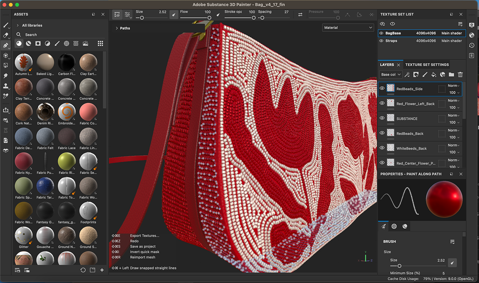The height and width of the screenshot is (283, 479).
Task: Toggle visibility of the Straps texture set
Action: pyautogui.click(x=381, y=41)
